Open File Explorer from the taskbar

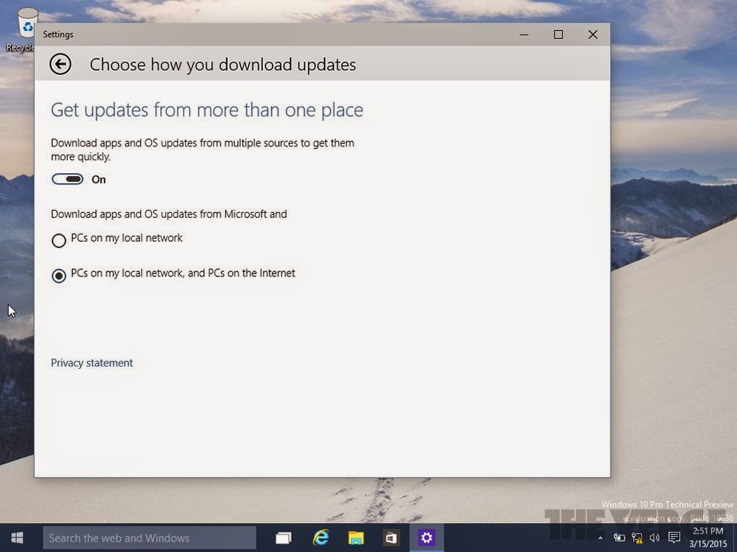(x=356, y=538)
